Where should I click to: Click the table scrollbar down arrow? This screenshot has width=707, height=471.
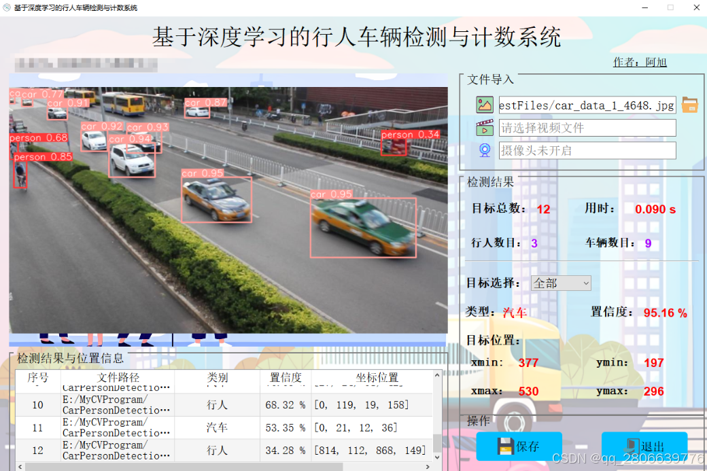coord(437,457)
